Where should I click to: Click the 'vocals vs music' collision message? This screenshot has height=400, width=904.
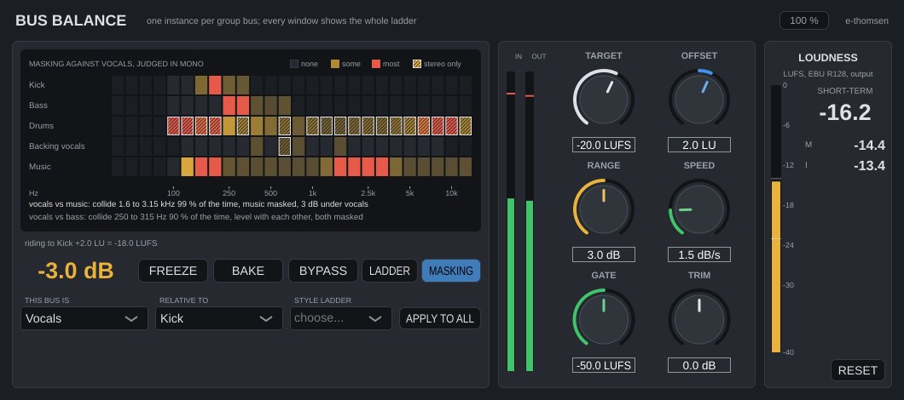tap(199, 203)
